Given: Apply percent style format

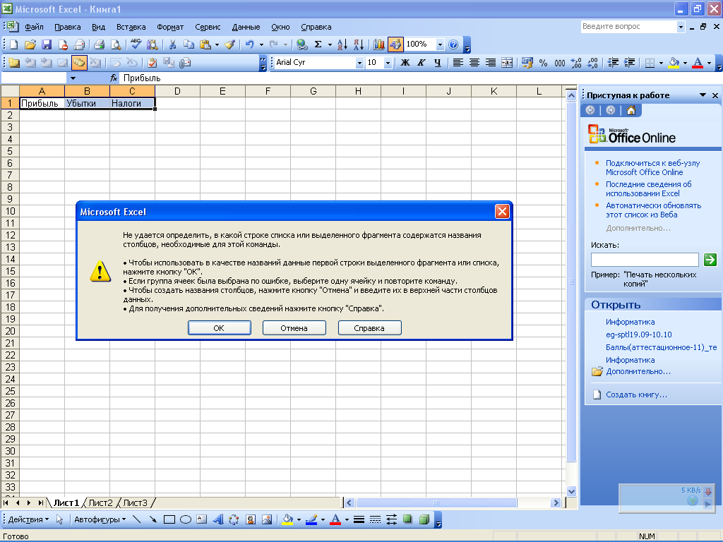Looking at the screenshot, I should tap(543, 63).
